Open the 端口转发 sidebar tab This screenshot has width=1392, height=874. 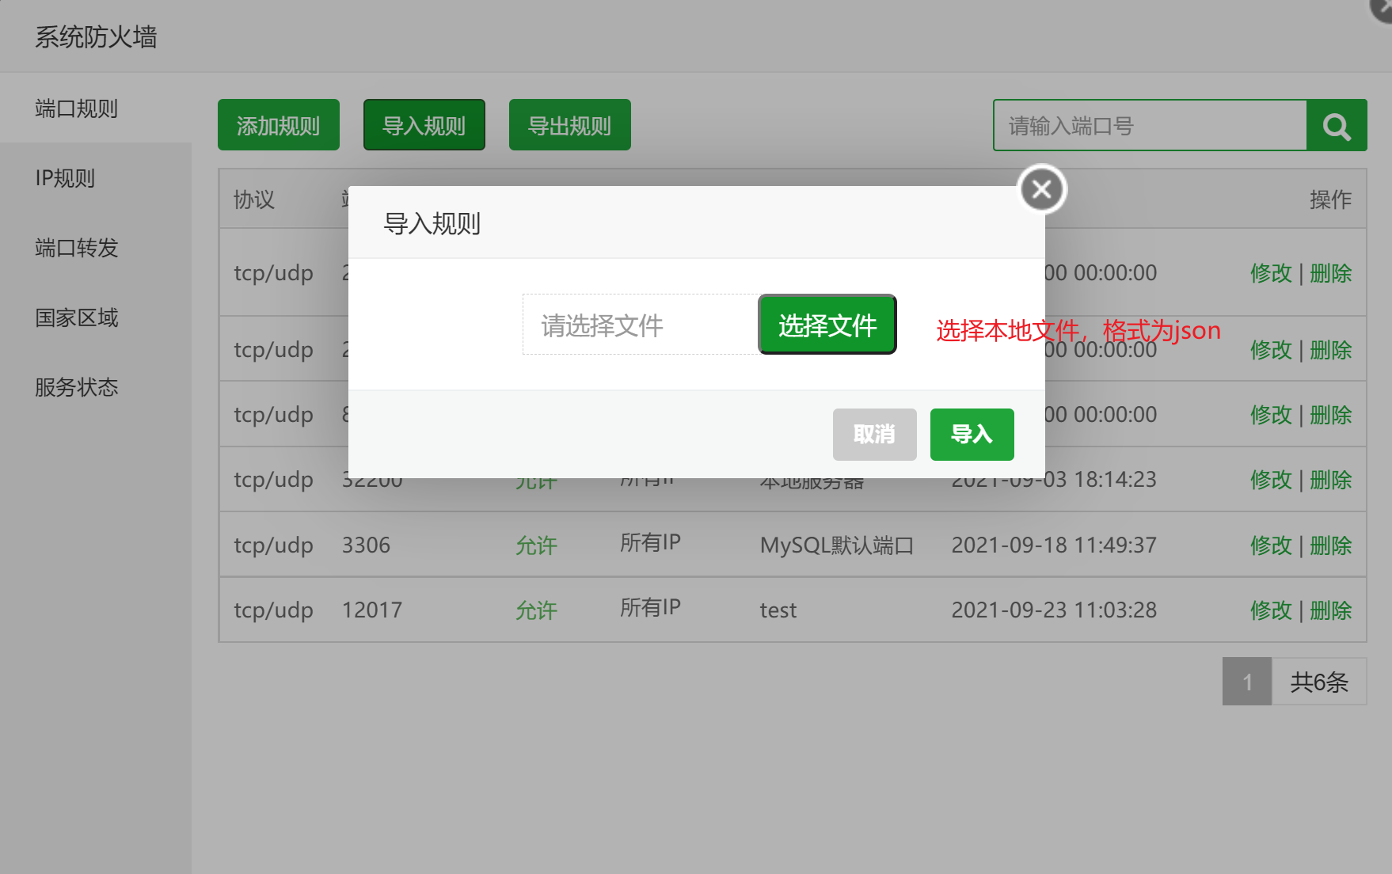tap(77, 248)
